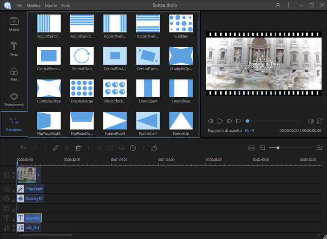Viewport: 327px width, 239px height.
Task: Click the export share icon
Action: 154,148
